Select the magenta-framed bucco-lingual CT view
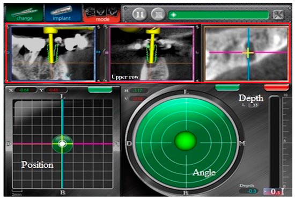 coord(151,54)
